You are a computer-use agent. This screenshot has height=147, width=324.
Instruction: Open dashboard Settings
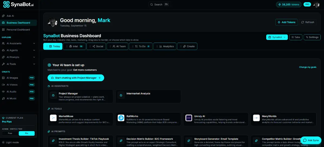312,37
